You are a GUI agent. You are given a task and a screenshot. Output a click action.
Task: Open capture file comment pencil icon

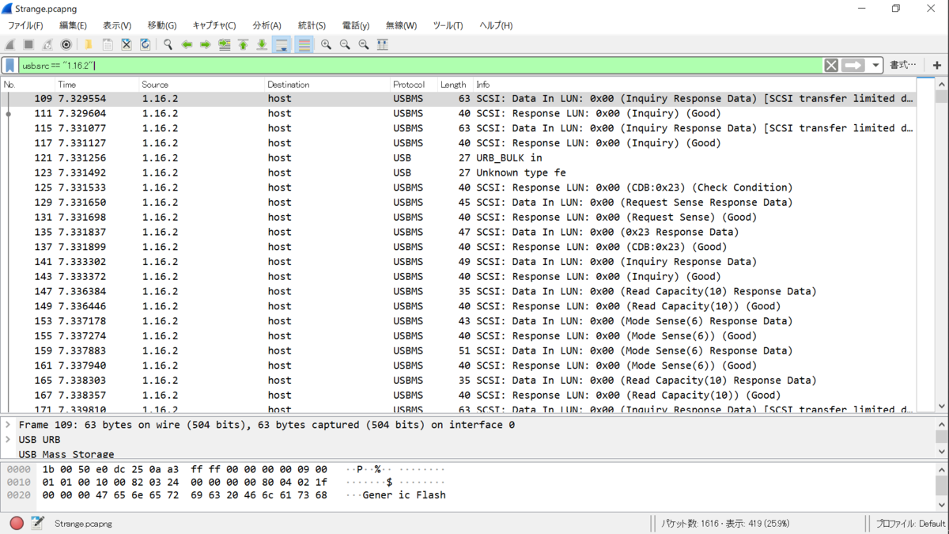tap(37, 523)
